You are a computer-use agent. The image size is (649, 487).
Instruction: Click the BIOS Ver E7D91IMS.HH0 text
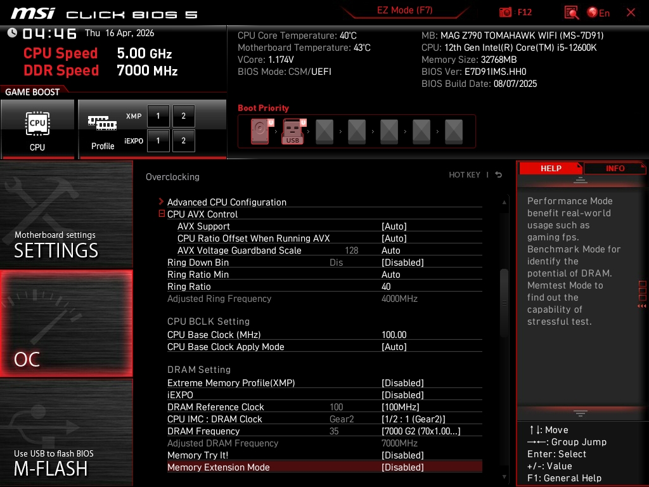point(473,72)
